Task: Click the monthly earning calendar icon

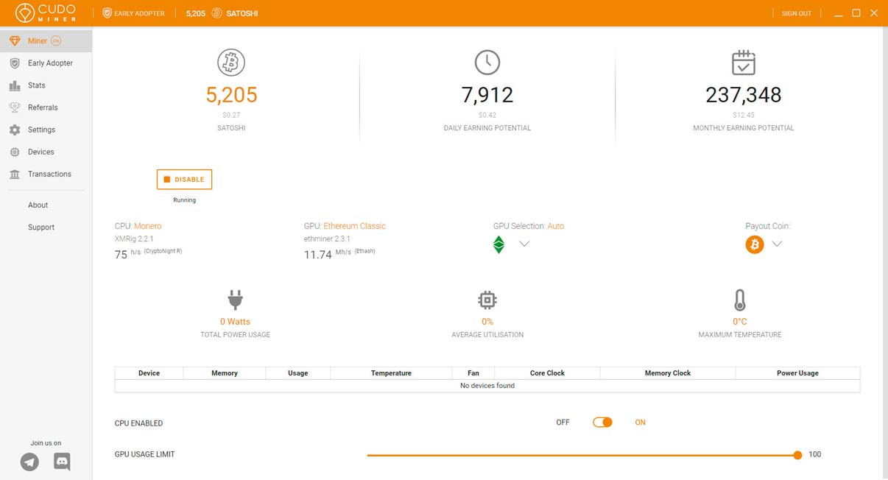Action: (x=744, y=63)
